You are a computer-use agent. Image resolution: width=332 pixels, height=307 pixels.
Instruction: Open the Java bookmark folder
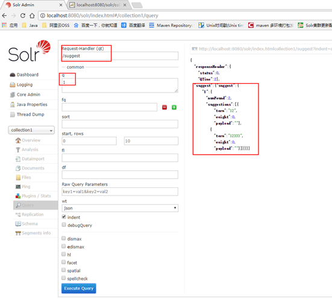coord(30,25)
